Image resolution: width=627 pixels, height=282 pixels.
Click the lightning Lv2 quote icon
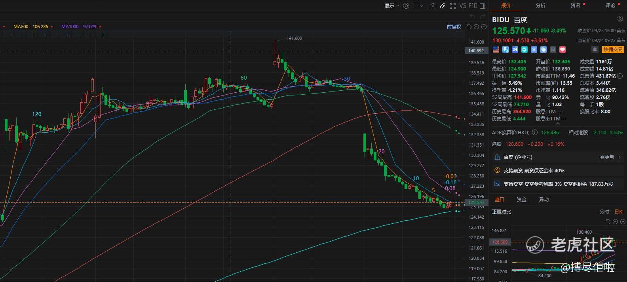point(505,50)
